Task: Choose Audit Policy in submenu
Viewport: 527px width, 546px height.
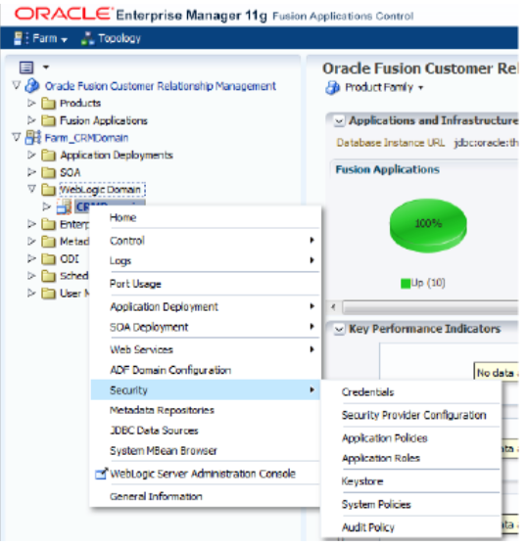Action: click(x=411, y=527)
